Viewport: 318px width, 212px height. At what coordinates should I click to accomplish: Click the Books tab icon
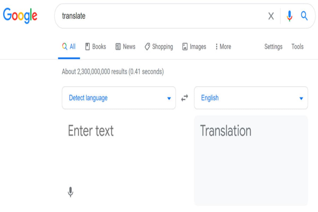coord(87,47)
